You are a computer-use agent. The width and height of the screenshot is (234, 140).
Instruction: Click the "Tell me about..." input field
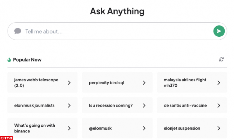pos(112,31)
